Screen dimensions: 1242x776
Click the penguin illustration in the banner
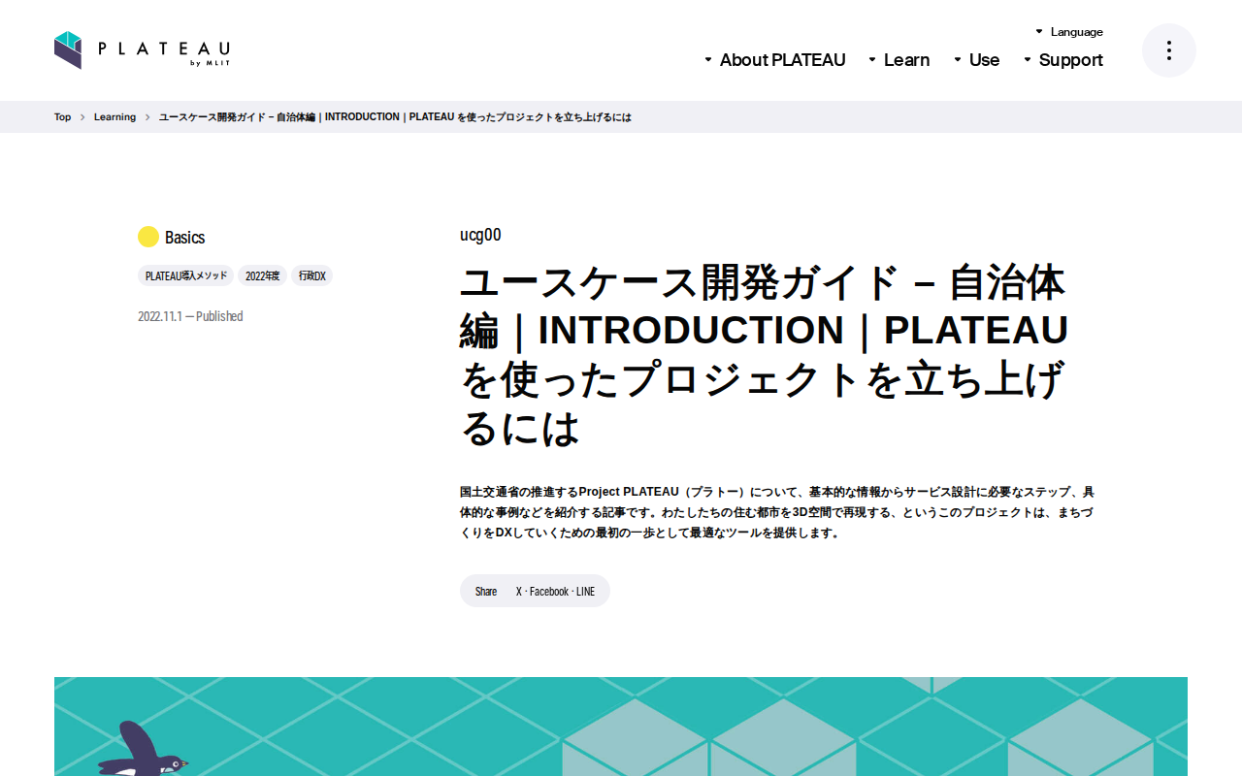142,749
